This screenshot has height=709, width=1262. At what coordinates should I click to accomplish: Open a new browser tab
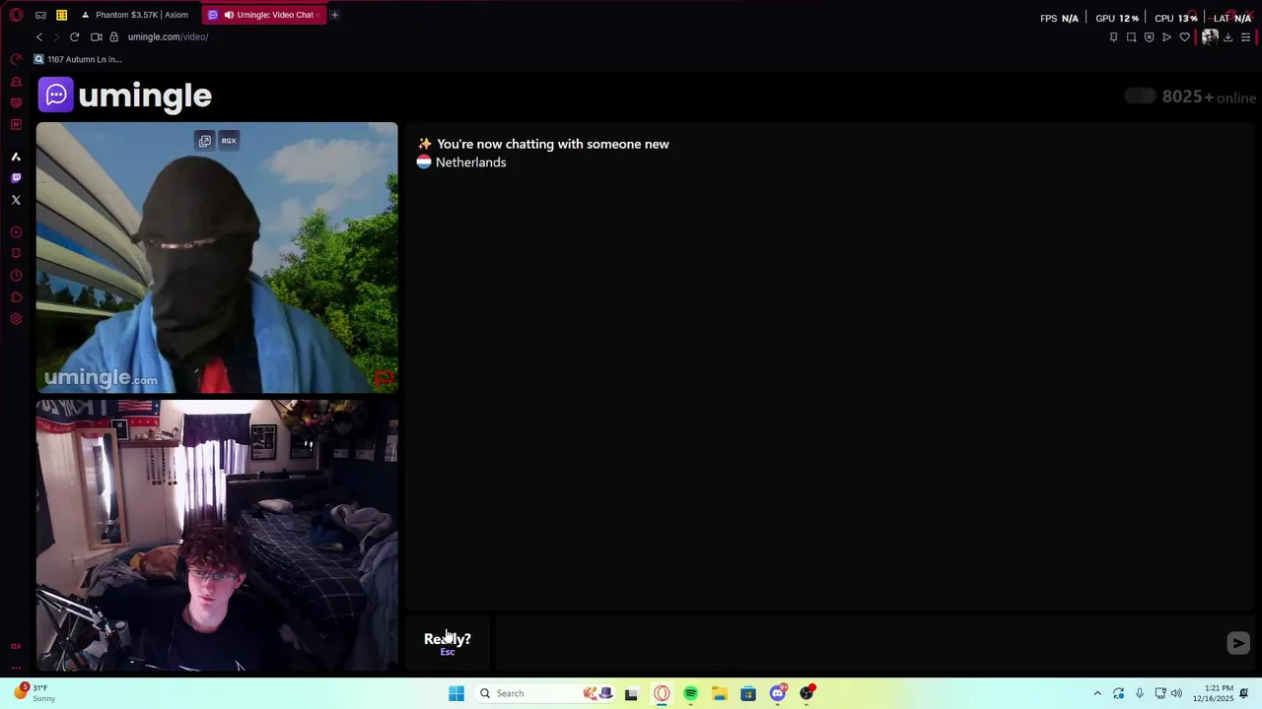[334, 15]
